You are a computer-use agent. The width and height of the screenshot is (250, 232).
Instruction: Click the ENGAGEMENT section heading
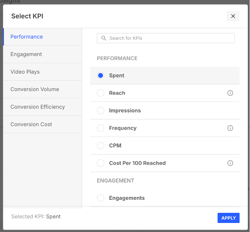pos(116,181)
